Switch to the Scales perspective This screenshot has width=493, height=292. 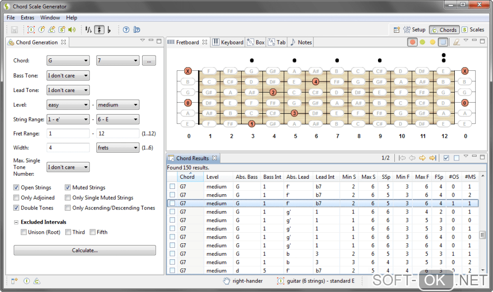tap(473, 30)
